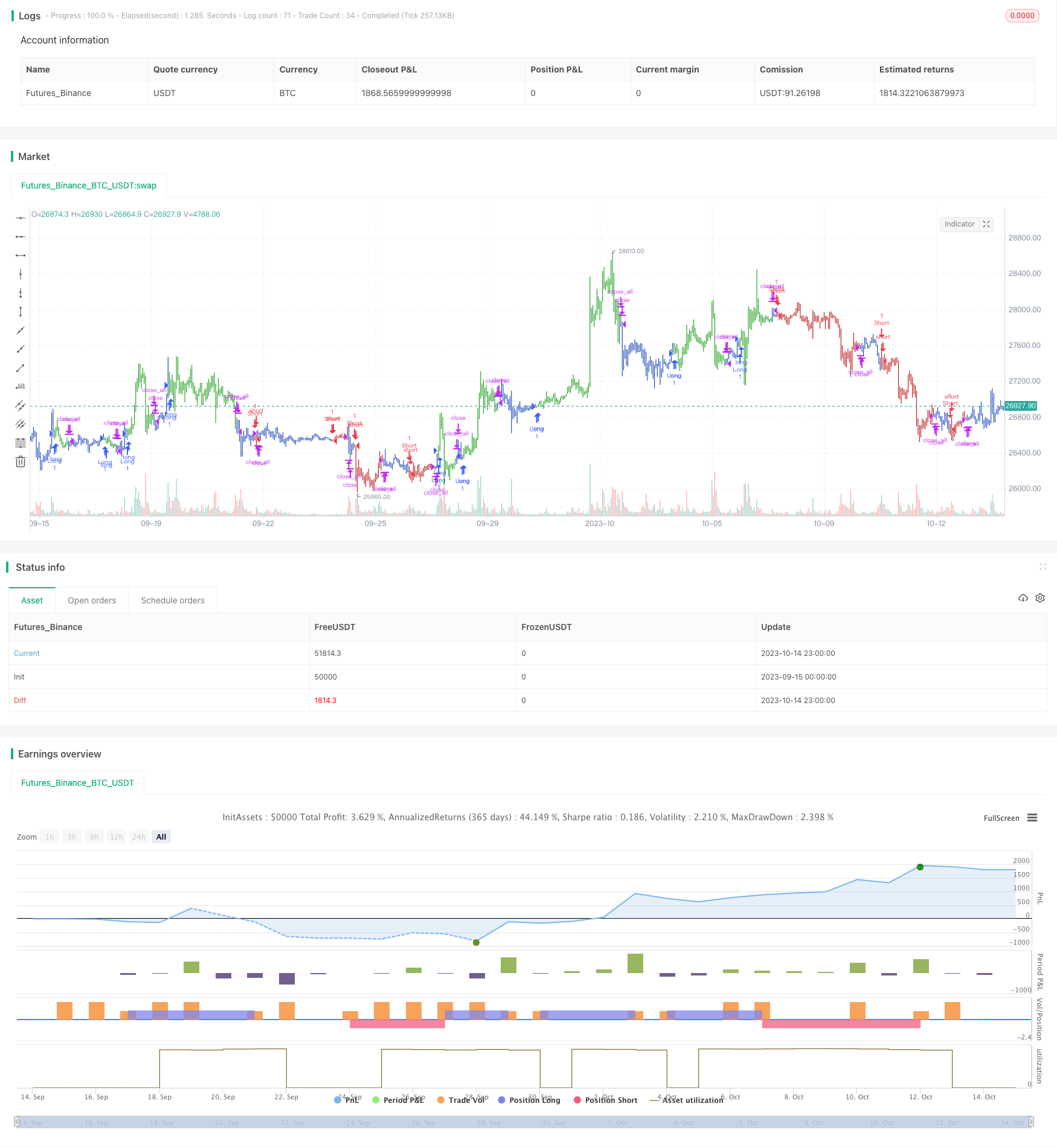
Task: Select the Futures_Binance_BTC_USDT earnings tab
Action: pyautogui.click(x=77, y=783)
